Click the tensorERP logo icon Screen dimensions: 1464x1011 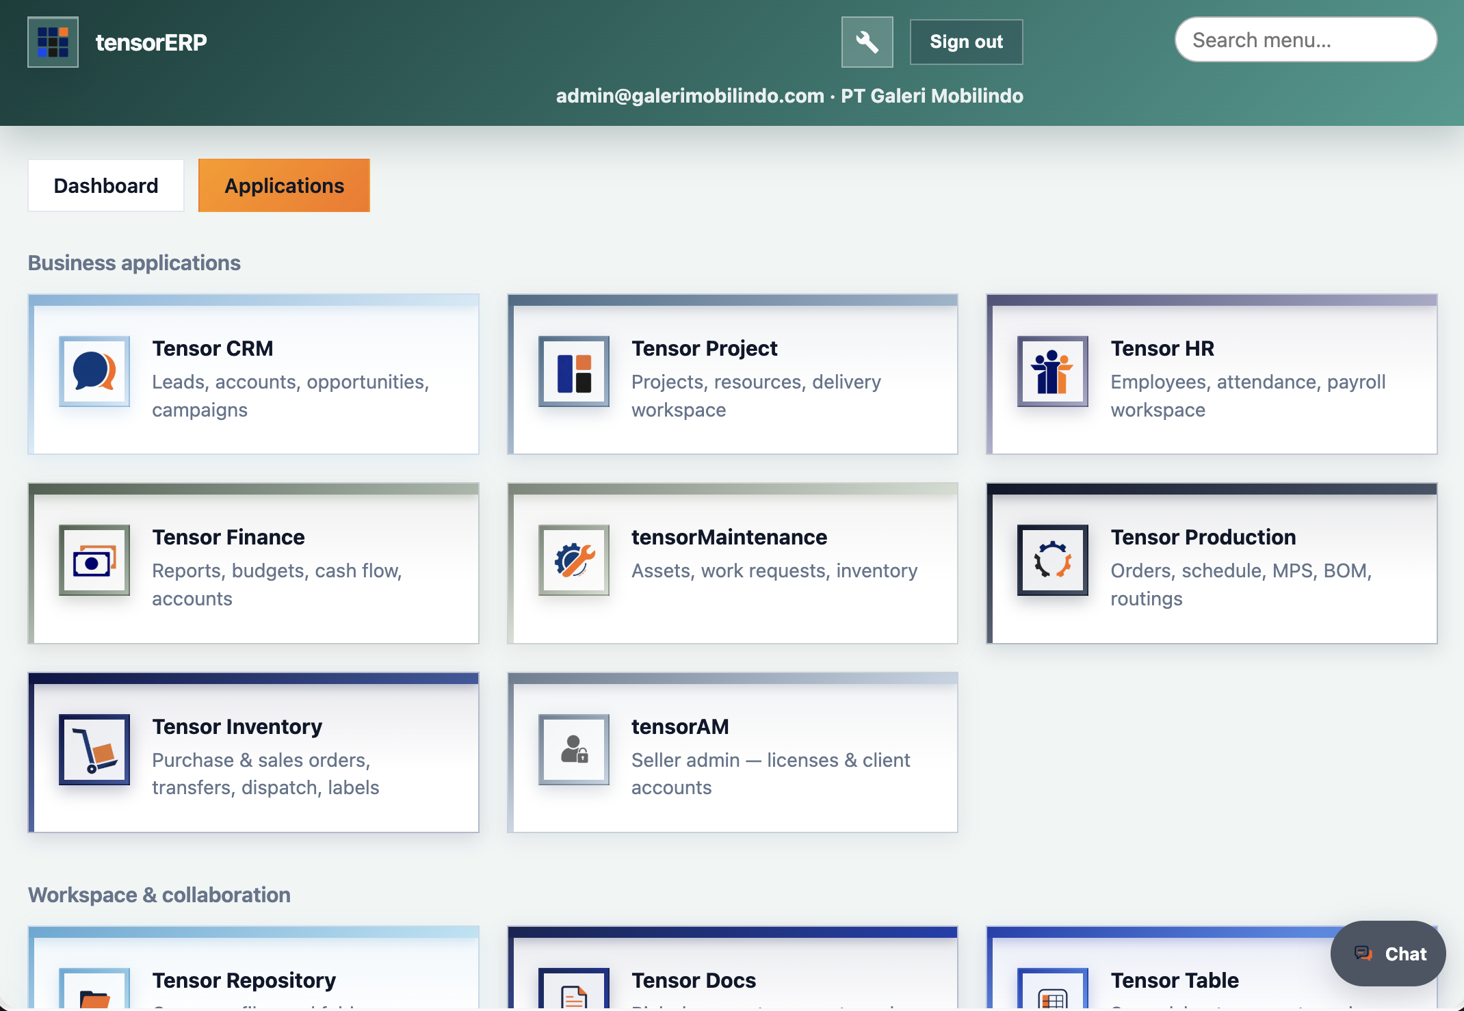53,42
